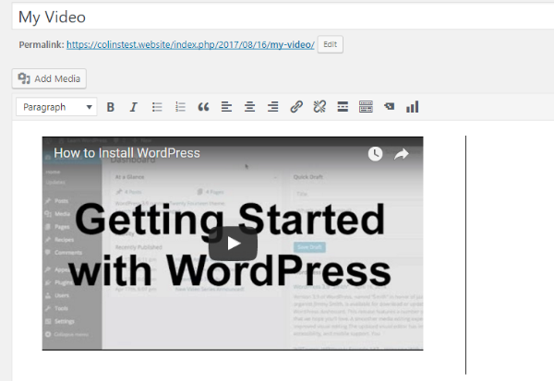Image resolution: width=554 pixels, height=381 pixels.
Task: Remove link with the unlink icon
Action: pyautogui.click(x=319, y=107)
